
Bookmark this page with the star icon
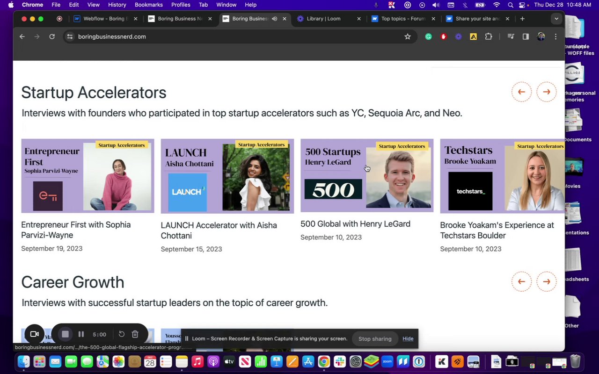pyautogui.click(x=408, y=36)
